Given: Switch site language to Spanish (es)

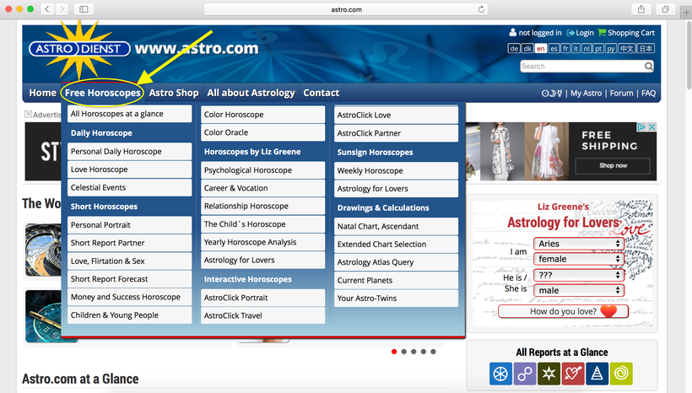Looking at the screenshot, I should click(554, 49).
